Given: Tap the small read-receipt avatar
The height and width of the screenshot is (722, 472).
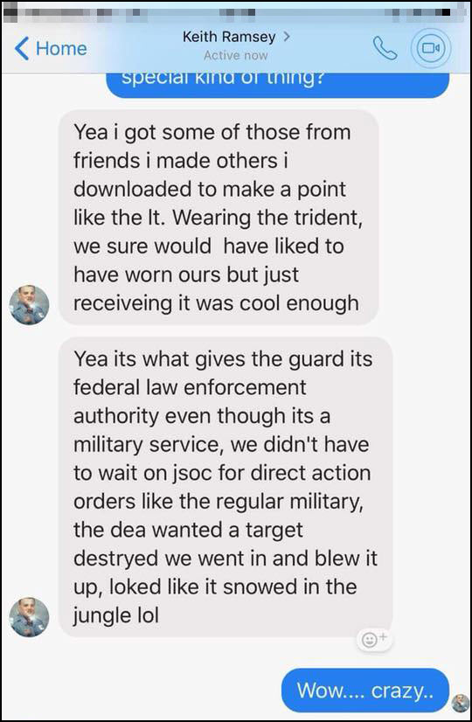Looking at the screenshot, I should point(460,703).
